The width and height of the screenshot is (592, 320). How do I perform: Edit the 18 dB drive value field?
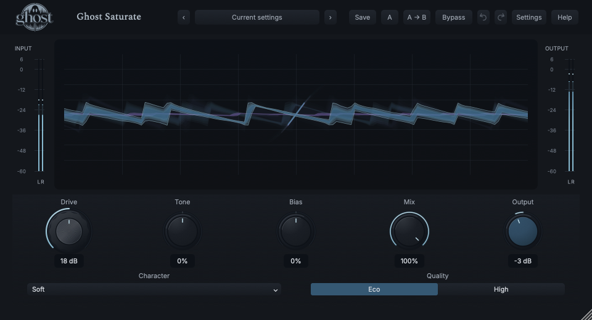[68, 261]
